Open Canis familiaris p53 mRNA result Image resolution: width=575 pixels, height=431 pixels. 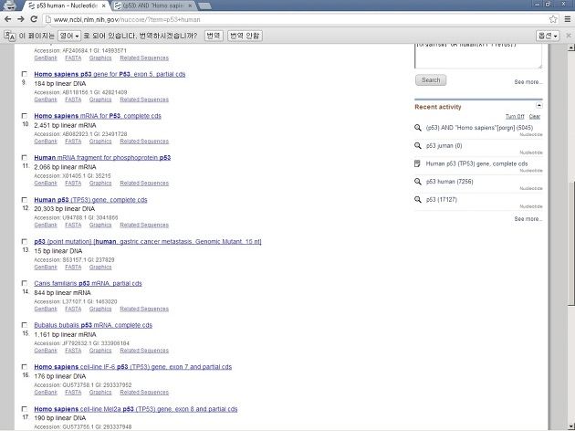tap(88, 283)
